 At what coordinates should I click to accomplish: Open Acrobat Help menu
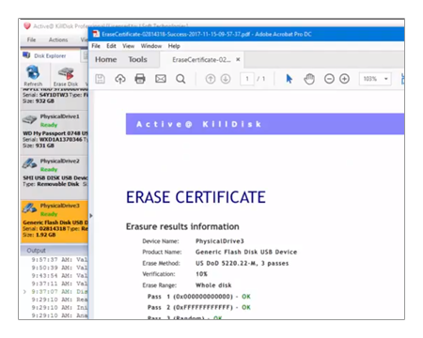(x=174, y=46)
